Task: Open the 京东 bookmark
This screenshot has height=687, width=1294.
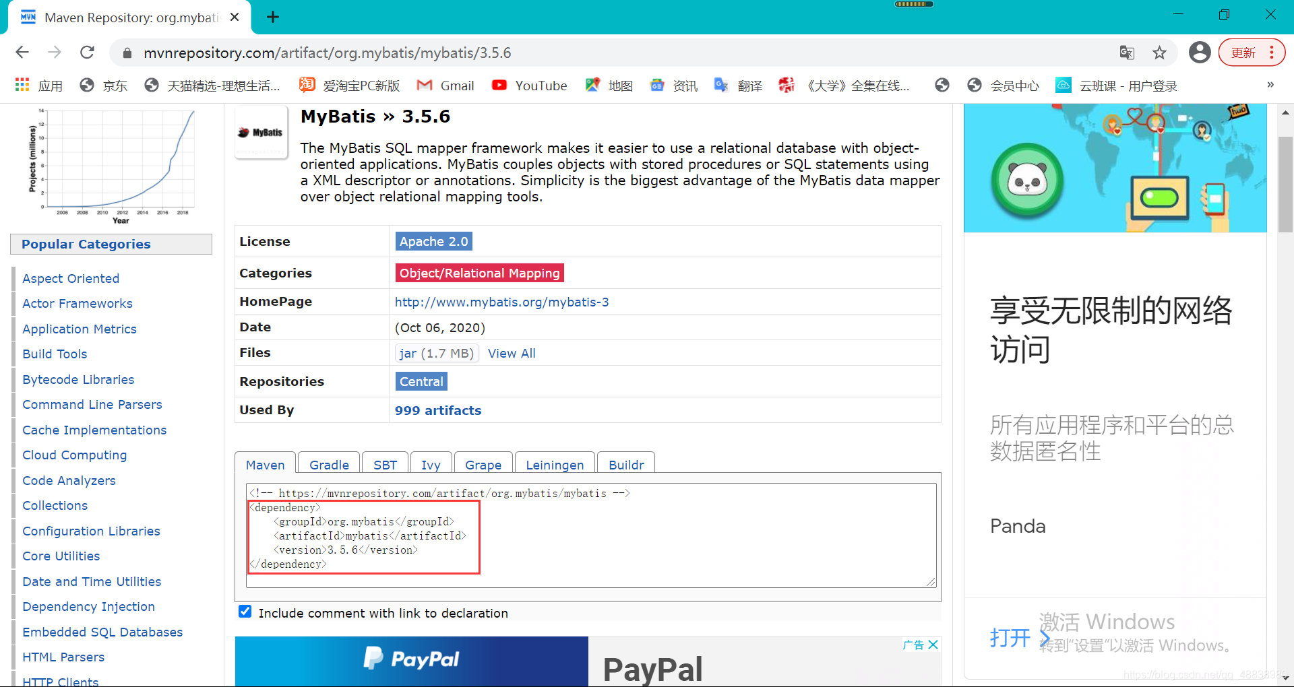Action: (x=104, y=86)
